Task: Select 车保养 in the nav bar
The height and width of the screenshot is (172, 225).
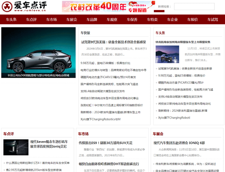Action: coord(132,19)
